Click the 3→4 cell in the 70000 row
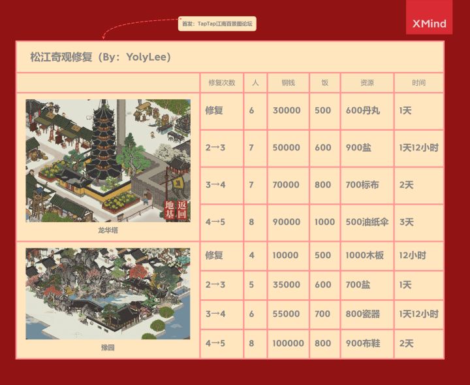470x385 pixels. tap(222, 185)
